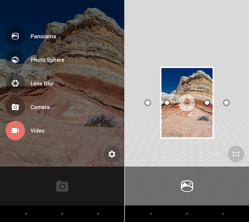This screenshot has height=222, width=249.
Task: Select the Camera mode icon
Action: tap(15, 107)
